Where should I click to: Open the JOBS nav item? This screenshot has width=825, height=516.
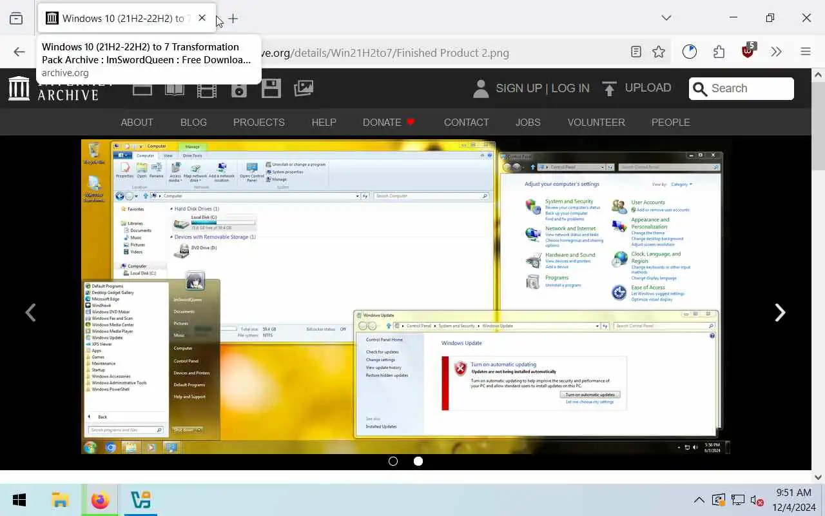click(x=528, y=122)
